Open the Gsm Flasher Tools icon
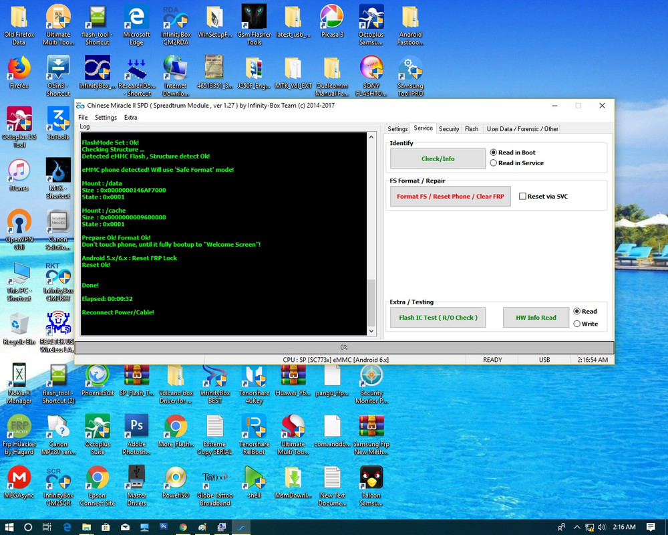Image resolution: width=668 pixels, height=535 pixels. [254, 25]
